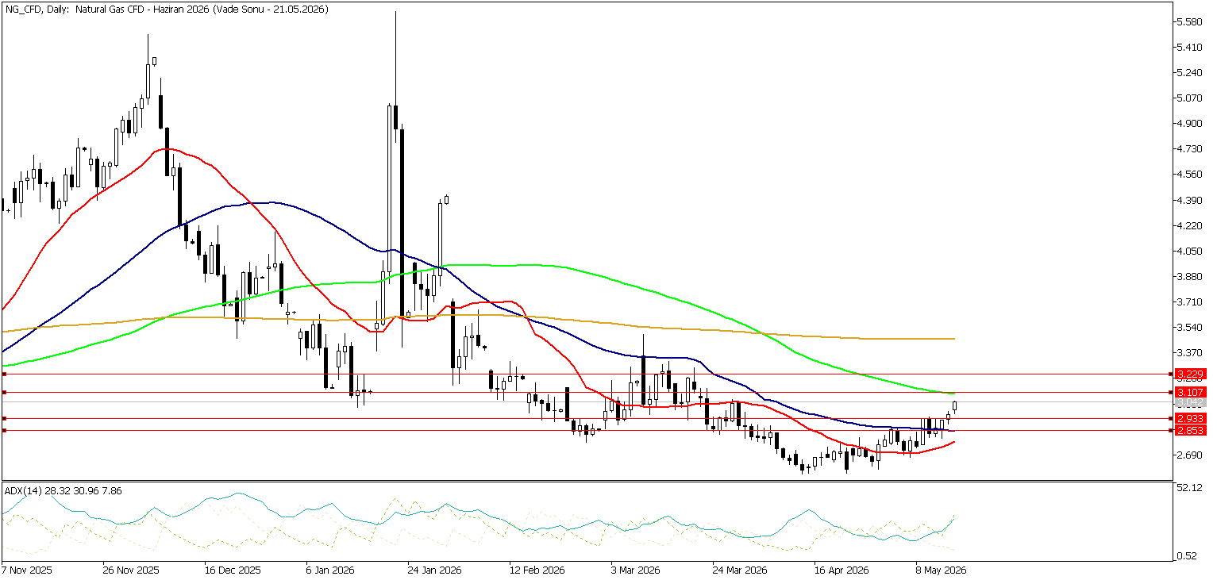Image resolution: width=1217 pixels, height=580 pixels.
Task: Click the 12 Feb 2026 date label
Action: pos(537,570)
